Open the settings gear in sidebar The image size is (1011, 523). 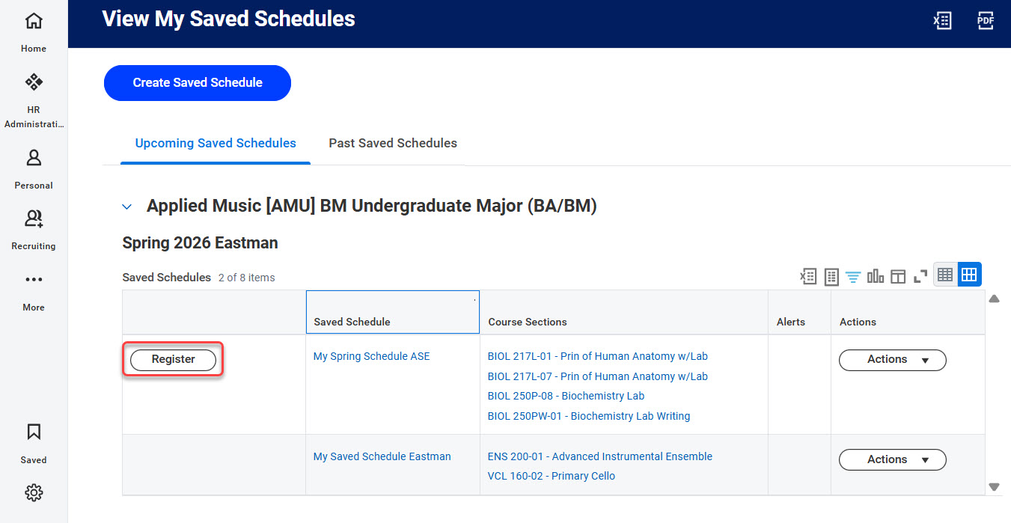34,493
